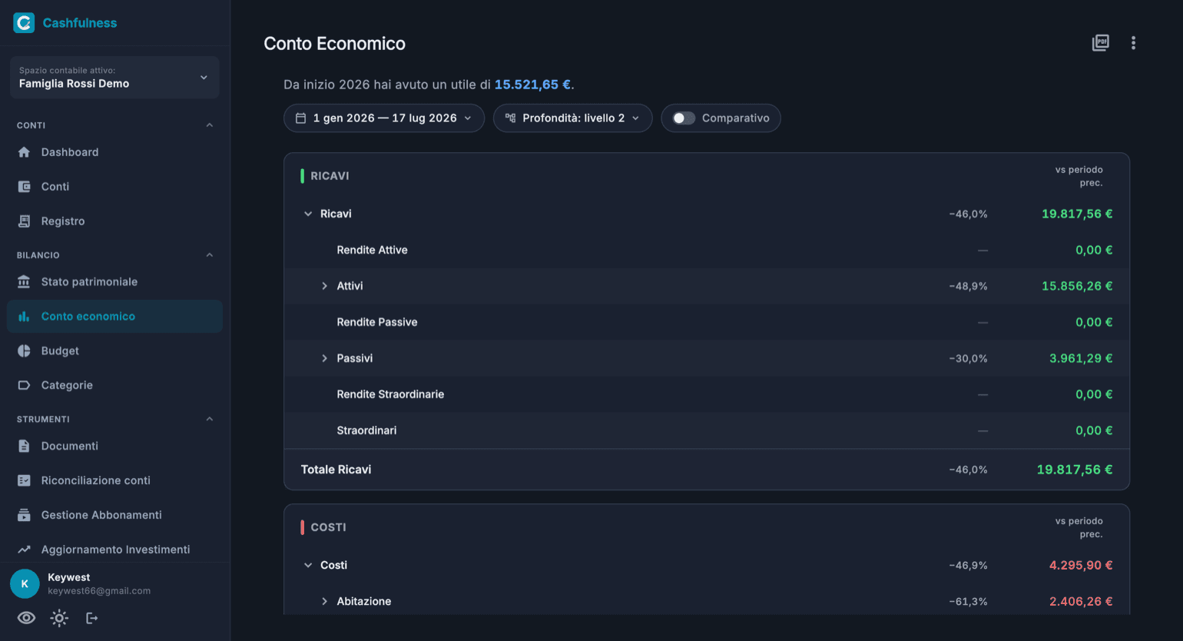Log out using the exit icon
Screen dimensions: 1183x641
click(x=91, y=618)
